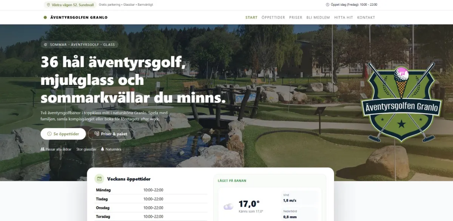Viewport: 453px width, 221px height.
Task: Click the Stor glassbar label
Action: pyautogui.click(x=86, y=149)
